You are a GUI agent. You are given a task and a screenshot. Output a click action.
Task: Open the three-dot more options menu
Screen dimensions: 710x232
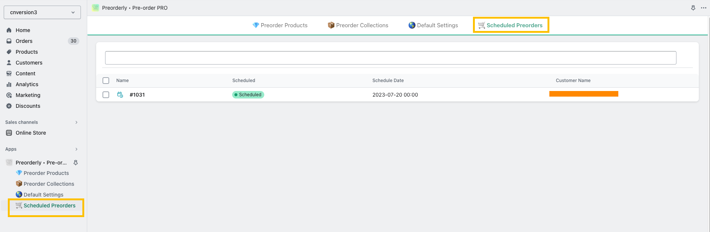703,8
